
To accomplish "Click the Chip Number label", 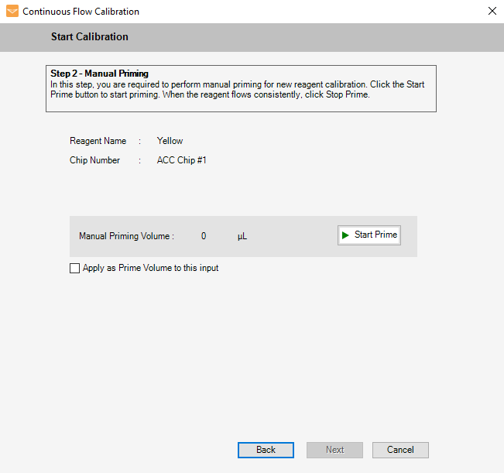I will [94, 160].
